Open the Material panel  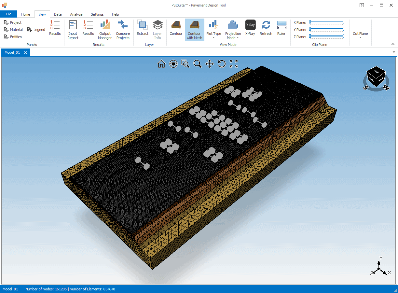coord(13,30)
